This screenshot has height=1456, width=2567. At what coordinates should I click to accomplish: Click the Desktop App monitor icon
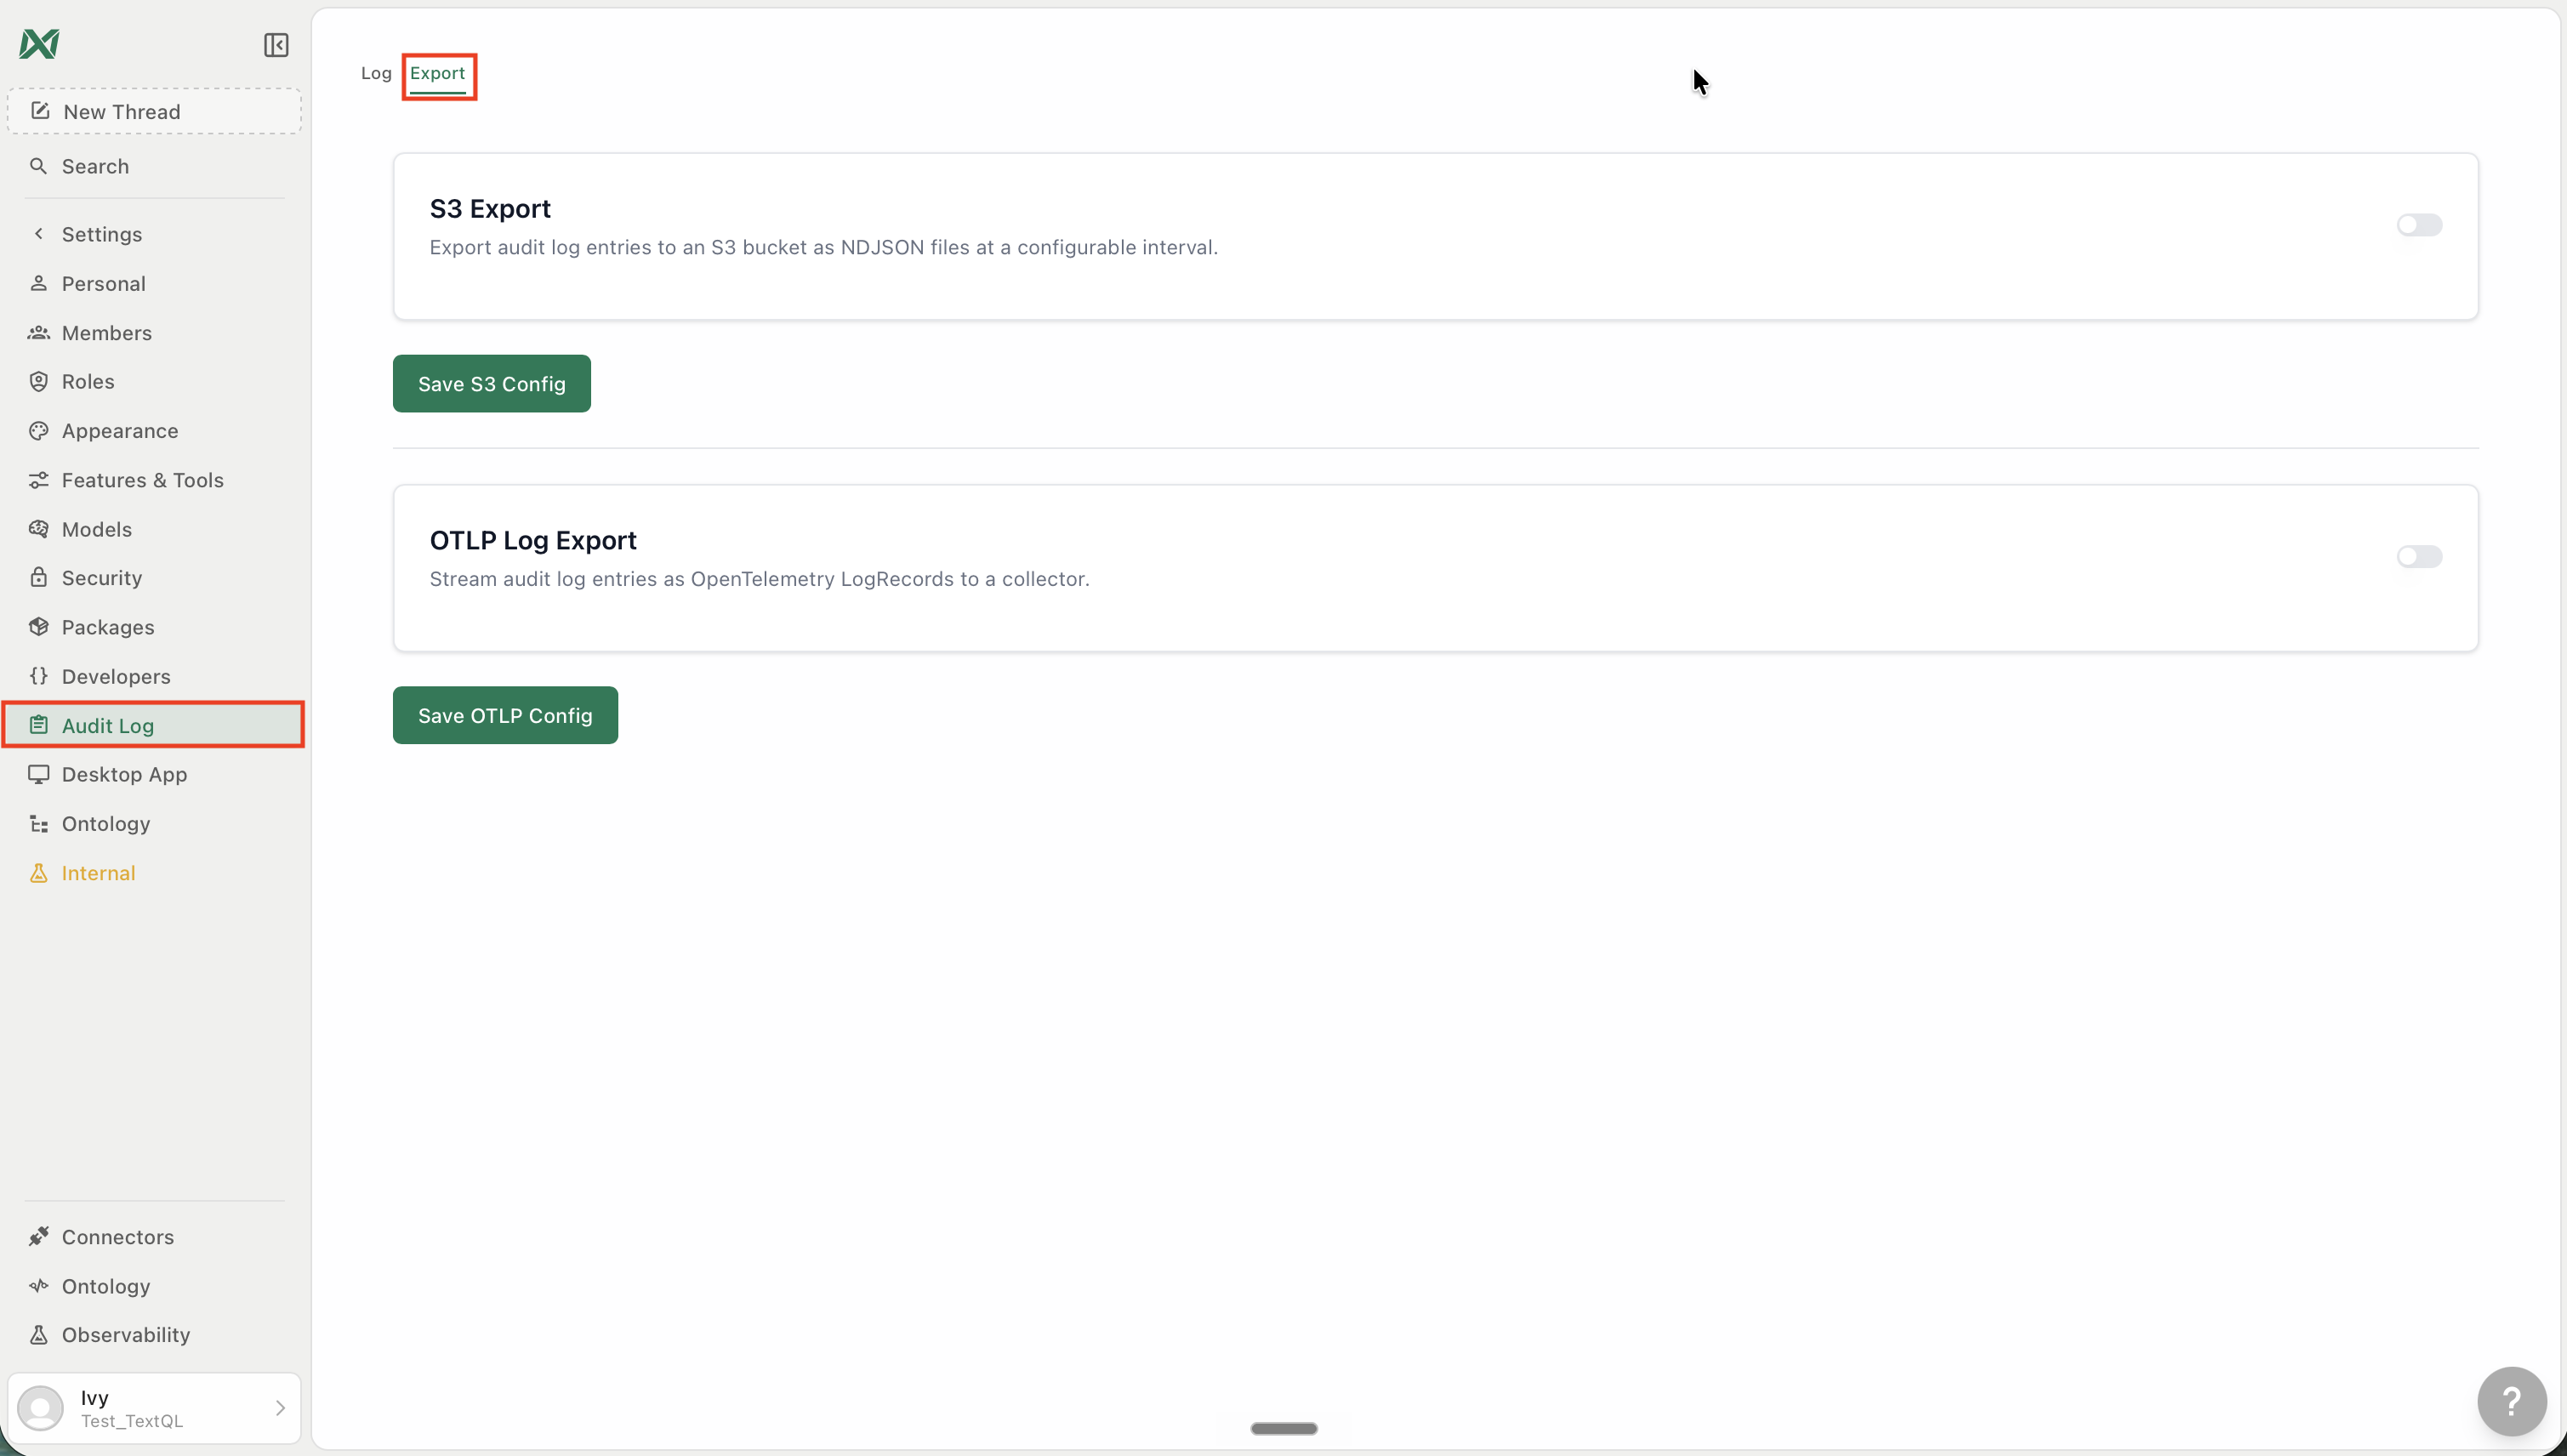click(38, 774)
